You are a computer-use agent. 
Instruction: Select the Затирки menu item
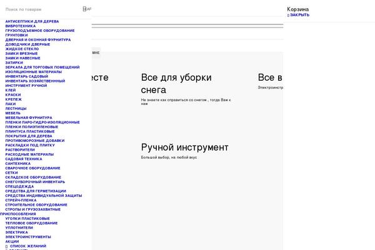[x=14, y=62]
